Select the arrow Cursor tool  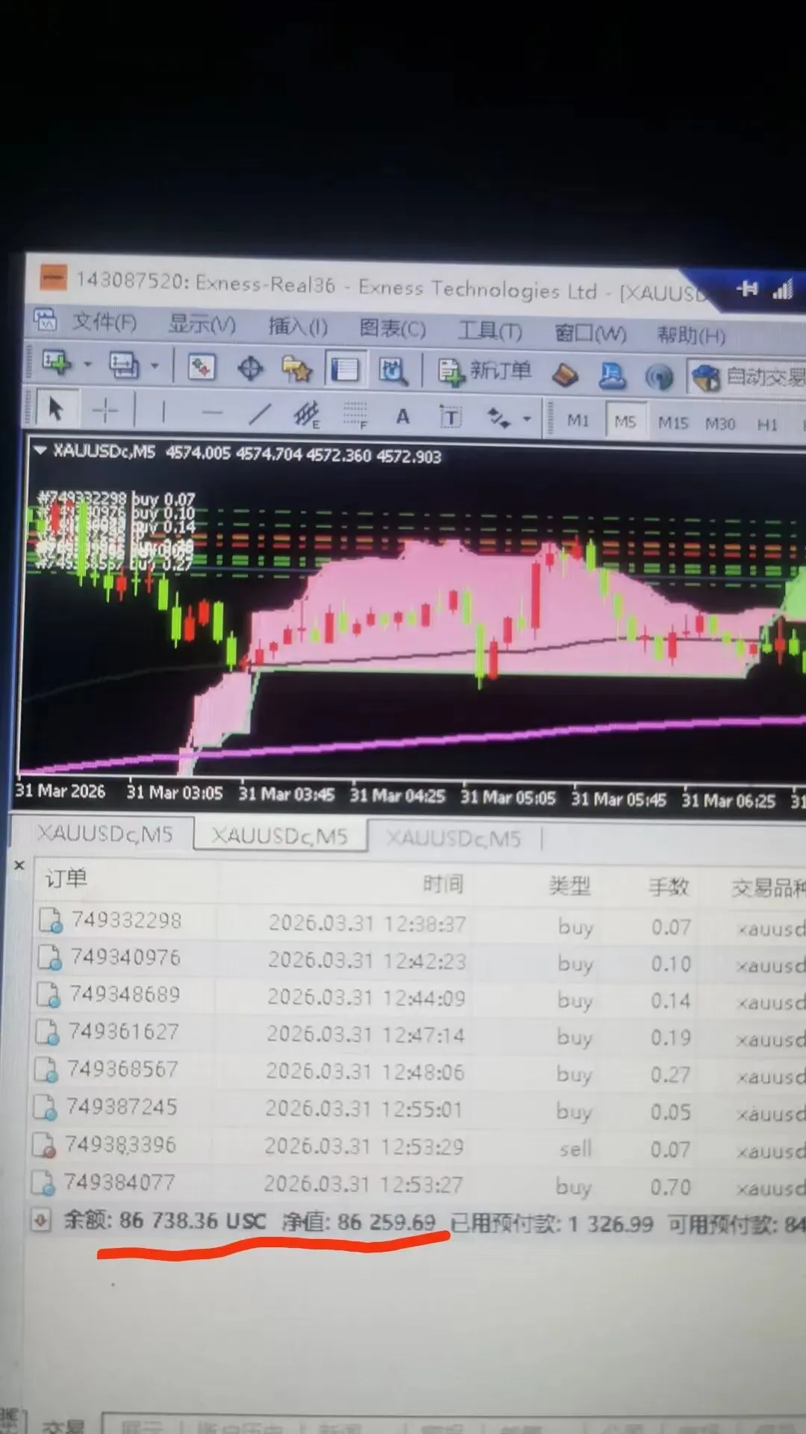point(55,409)
